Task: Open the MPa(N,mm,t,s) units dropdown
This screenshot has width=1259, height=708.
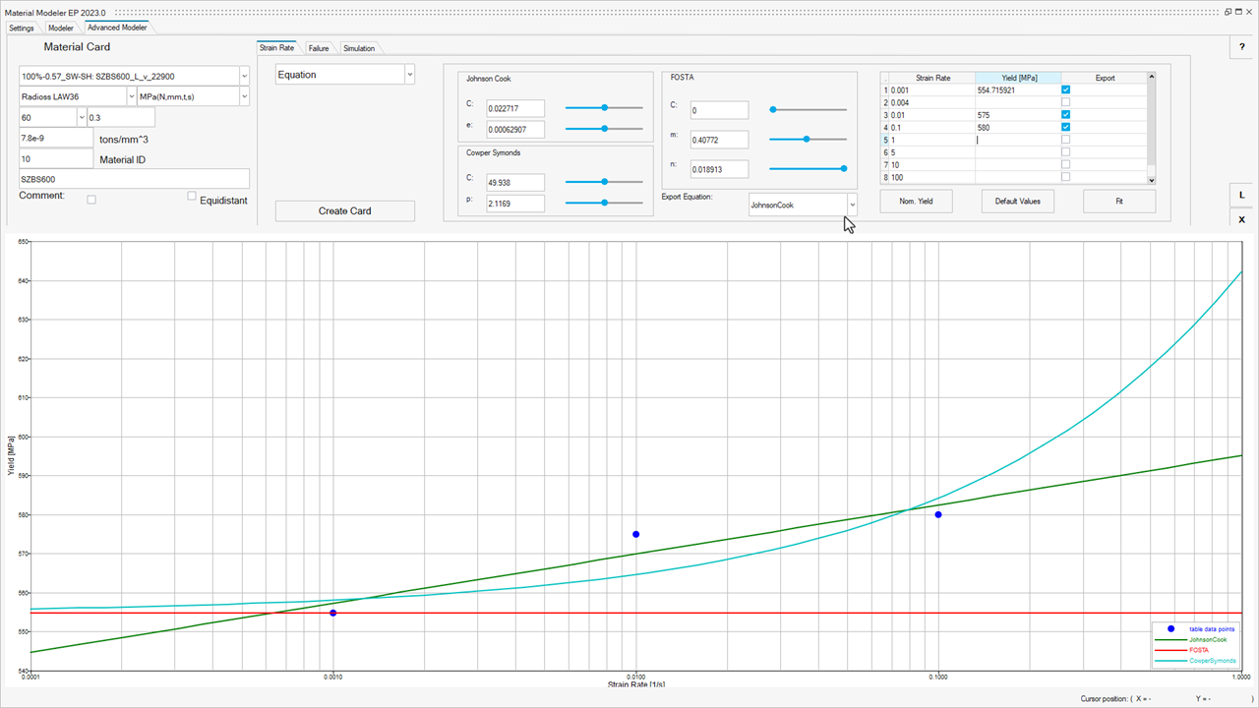Action: pyautogui.click(x=244, y=96)
